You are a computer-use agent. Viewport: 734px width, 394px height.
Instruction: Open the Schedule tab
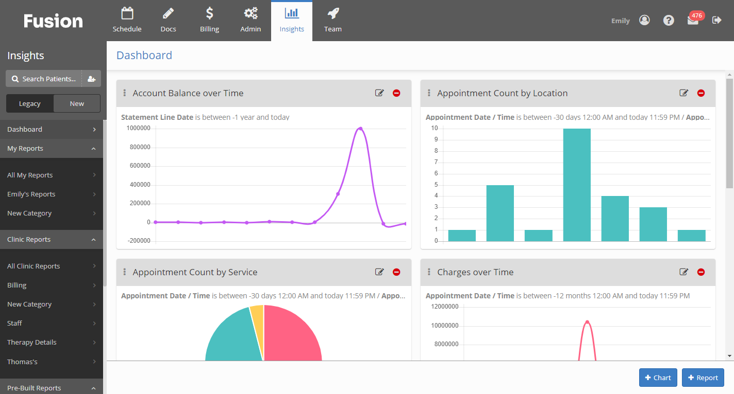(x=127, y=21)
